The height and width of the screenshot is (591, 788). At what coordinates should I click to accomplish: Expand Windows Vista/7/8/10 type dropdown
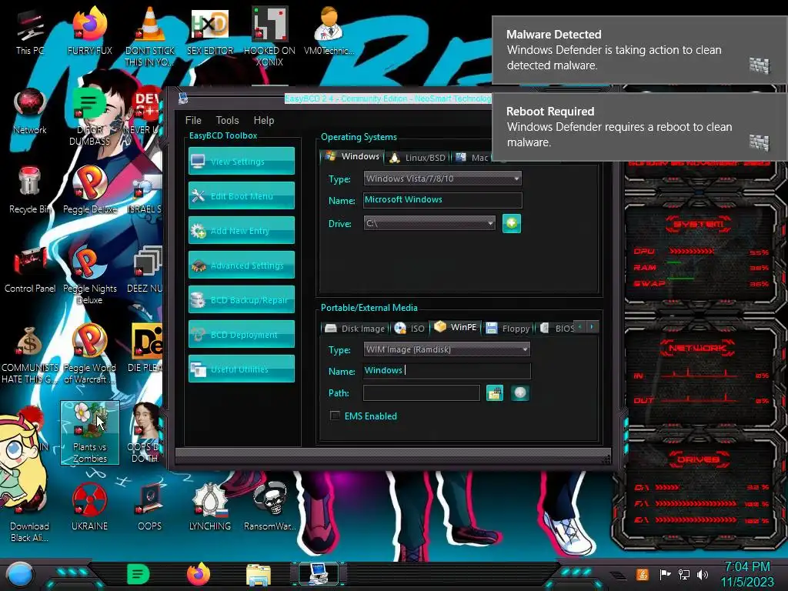442,179
